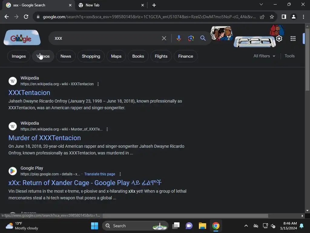Filter results by Shopping
The image size is (310, 233).
click(91, 56)
